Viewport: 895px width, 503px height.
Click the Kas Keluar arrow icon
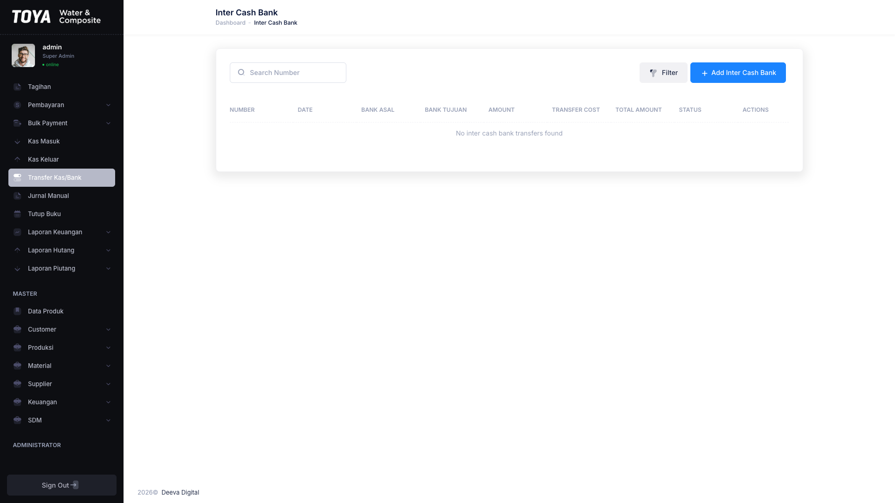[17, 160]
